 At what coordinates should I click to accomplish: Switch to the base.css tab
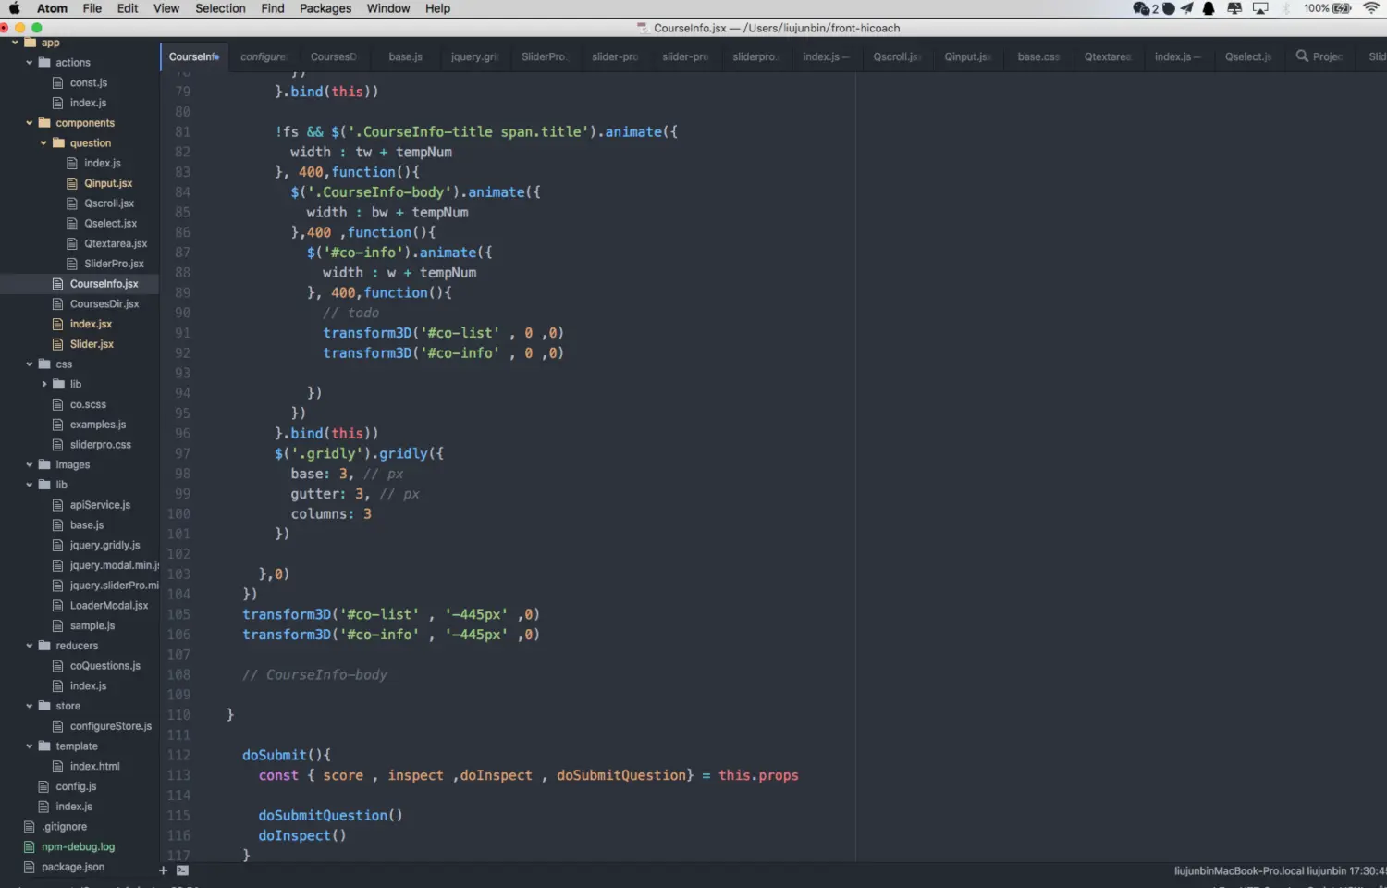tap(1038, 56)
